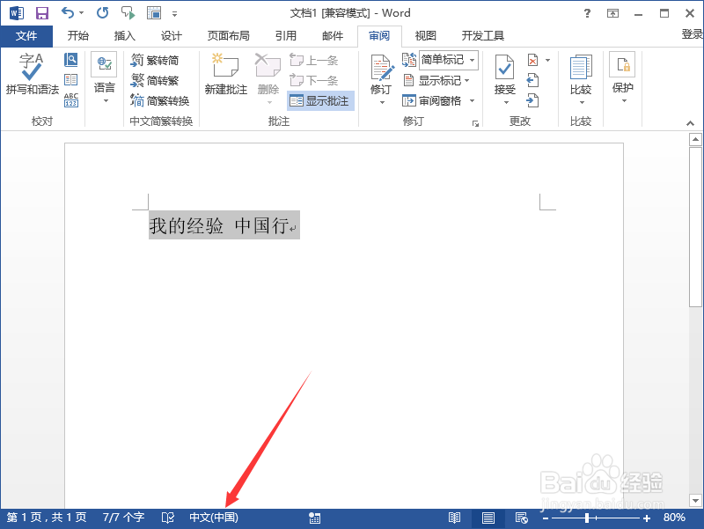Expand the 审阅窗格 reviewing pane dropdown
704x529 pixels.
[471, 99]
